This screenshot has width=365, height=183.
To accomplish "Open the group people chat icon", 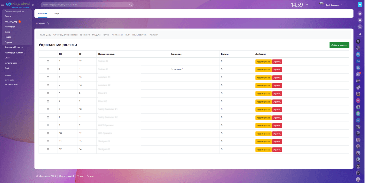I will (358, 68).
